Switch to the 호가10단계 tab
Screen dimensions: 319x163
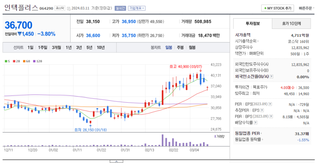291,24
